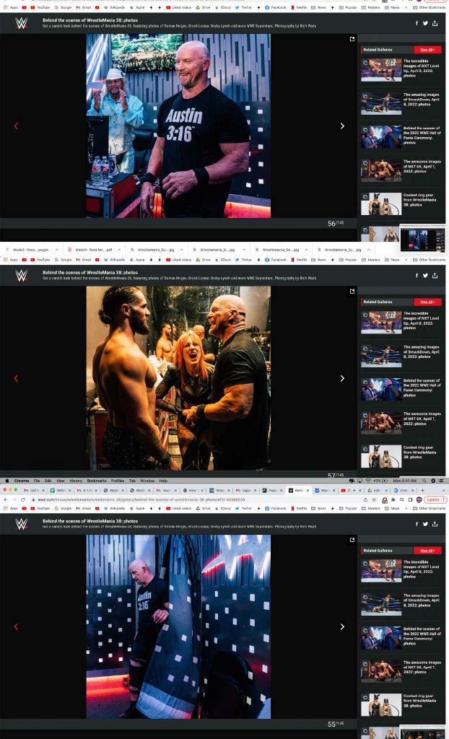Go to previous photo from 55/145 image
The image size is (449, 739).
[16, 627]
